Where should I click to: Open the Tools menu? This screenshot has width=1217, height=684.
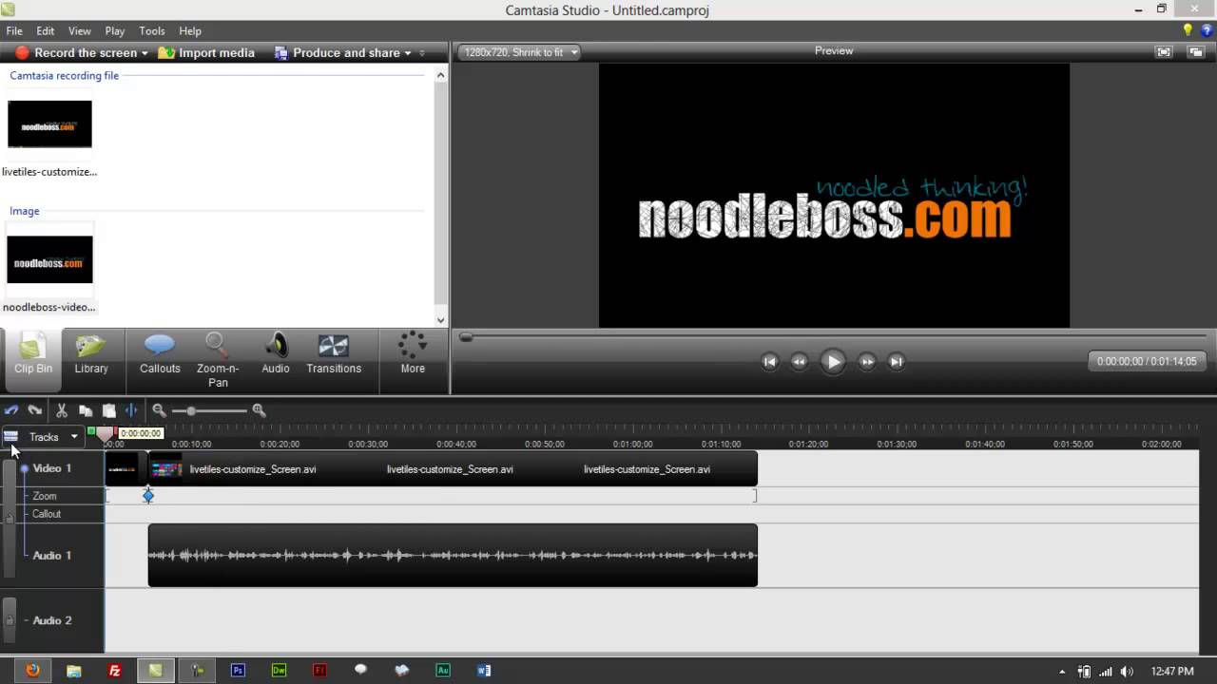[x=152, y=31]
